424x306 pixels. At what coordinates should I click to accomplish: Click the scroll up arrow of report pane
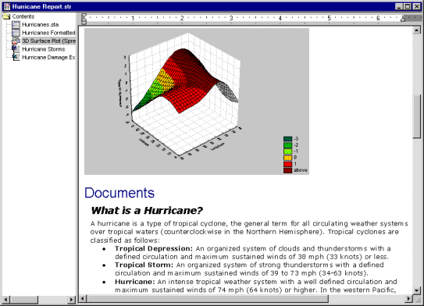point(417,30)
